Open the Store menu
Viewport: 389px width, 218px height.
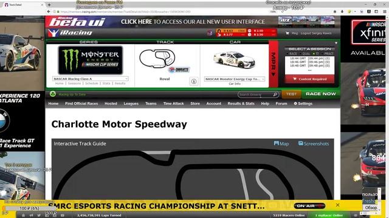tap(195, 104)
